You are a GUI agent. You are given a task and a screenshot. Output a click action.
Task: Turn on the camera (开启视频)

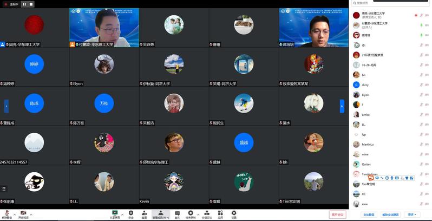coord(23,214)
